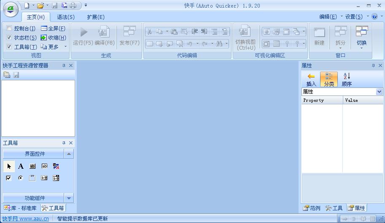
Task: Click the Value column header
Action: point(363,100)
